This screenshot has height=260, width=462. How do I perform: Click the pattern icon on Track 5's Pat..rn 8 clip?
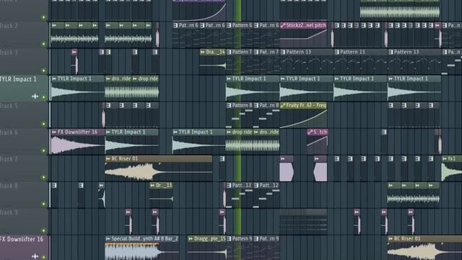click(x=256, y=105)
